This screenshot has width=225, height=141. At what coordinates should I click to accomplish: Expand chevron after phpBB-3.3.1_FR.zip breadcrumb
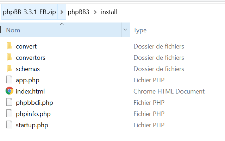point(62,12)
